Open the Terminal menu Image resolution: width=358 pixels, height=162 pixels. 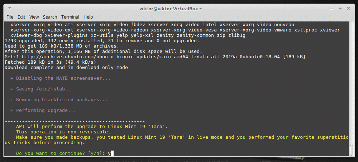click(x=70, y=17)
